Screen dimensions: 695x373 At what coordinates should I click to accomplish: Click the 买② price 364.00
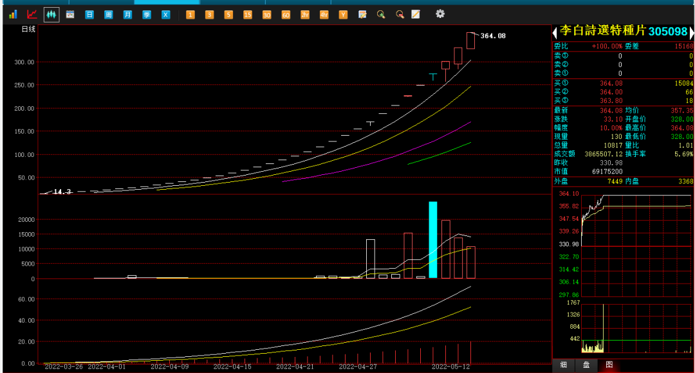pyautogui.click(x=611, y=92)
